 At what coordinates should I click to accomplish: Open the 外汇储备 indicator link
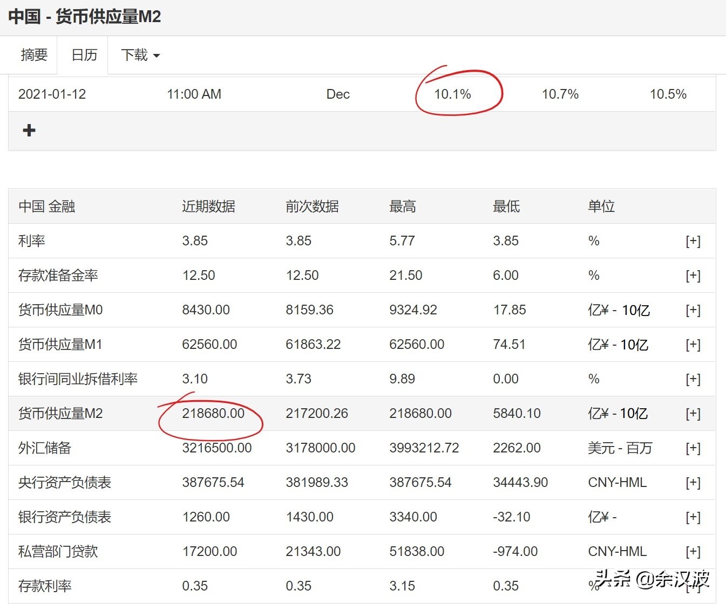pyautogui.click(x=45, y=448)
